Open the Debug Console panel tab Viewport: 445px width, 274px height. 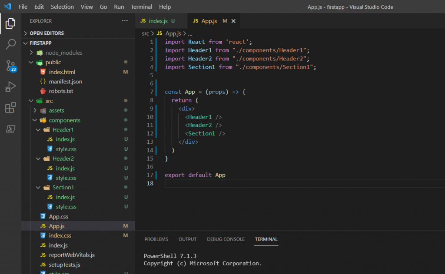(226, 239)
